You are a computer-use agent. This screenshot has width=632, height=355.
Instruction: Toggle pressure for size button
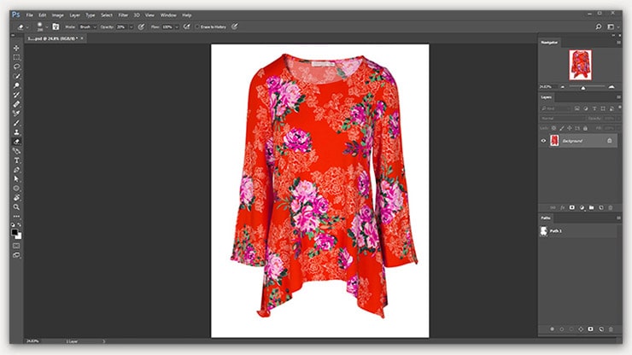point(235,26)
